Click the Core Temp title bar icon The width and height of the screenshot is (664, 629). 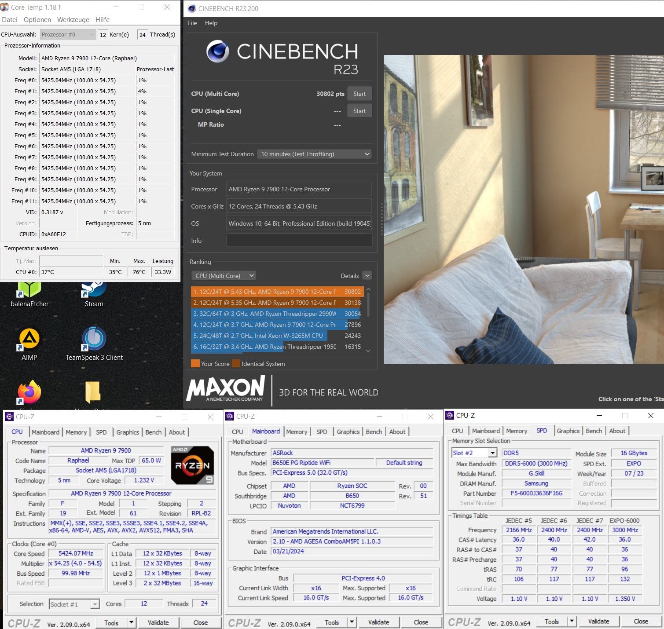click(x=5, y=7)
